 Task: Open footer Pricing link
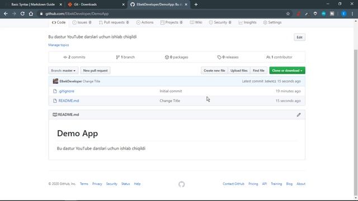[253, 184]
